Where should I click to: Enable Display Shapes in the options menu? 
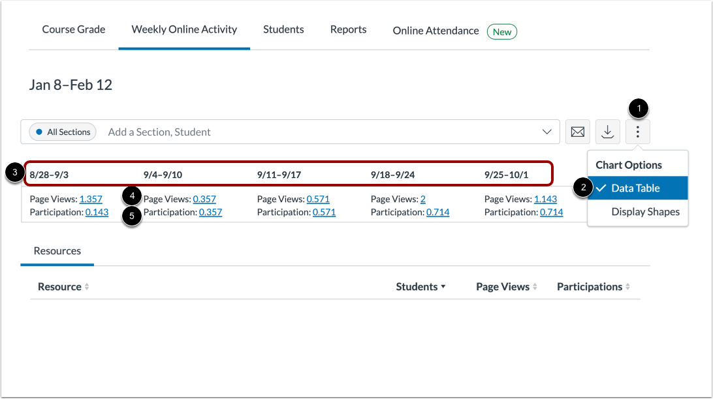(646, 212)
